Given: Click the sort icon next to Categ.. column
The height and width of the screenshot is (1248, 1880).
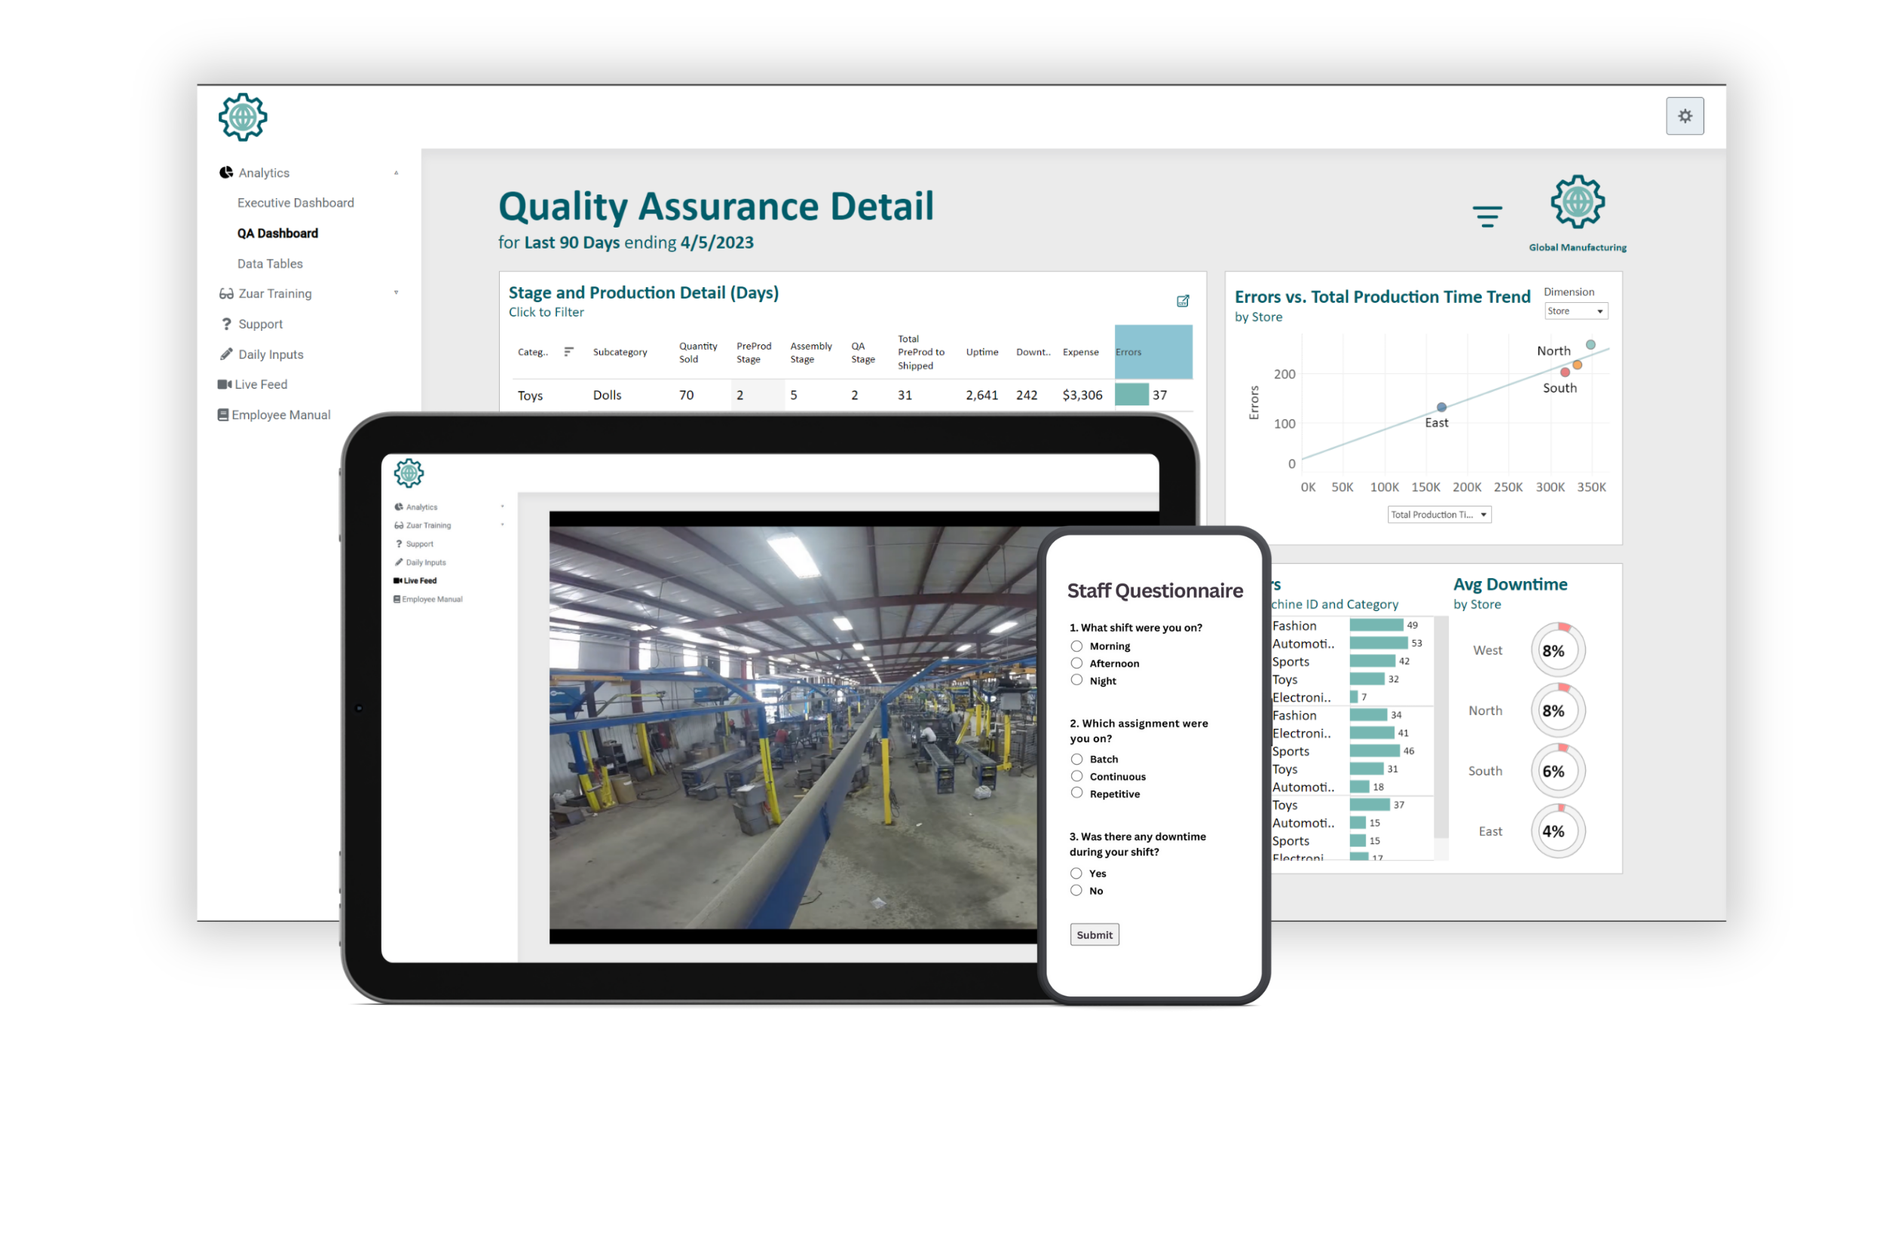Looking at the screenshot, I should (x=568, y=352).
